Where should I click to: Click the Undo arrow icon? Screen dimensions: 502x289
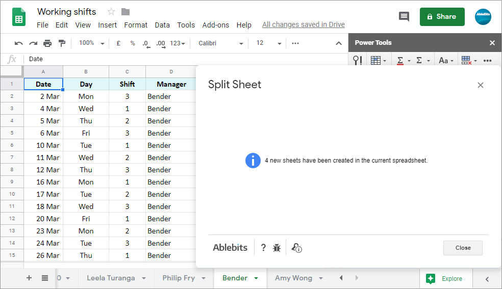18,43
